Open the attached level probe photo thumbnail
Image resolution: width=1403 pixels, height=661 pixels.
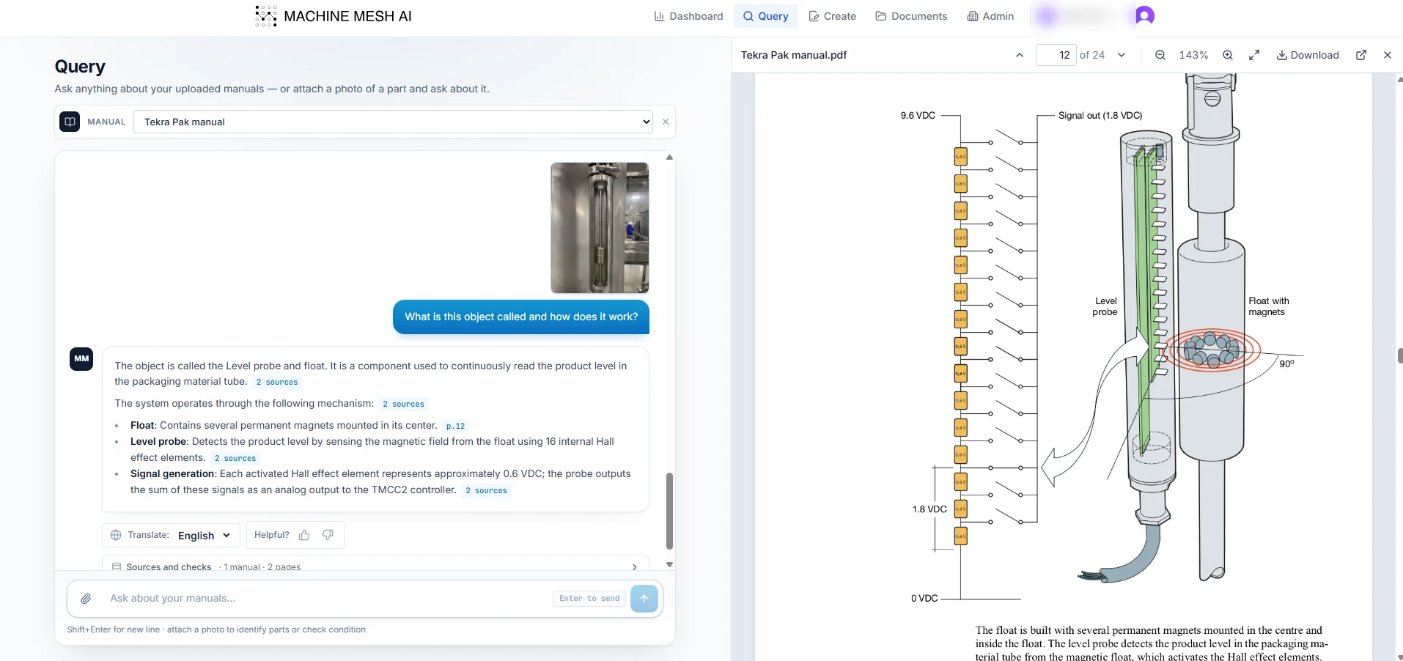(600, 228)
